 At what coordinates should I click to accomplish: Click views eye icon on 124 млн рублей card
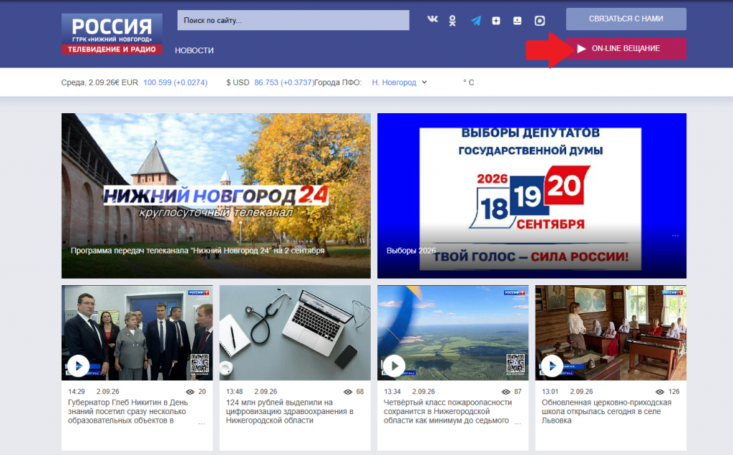pos(348,392)
